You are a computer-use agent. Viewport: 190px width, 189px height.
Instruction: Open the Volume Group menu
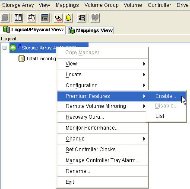coord(101,5)
